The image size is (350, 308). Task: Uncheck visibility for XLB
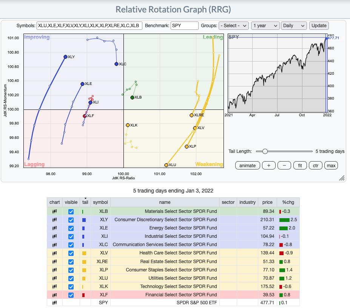coord(71,212)
